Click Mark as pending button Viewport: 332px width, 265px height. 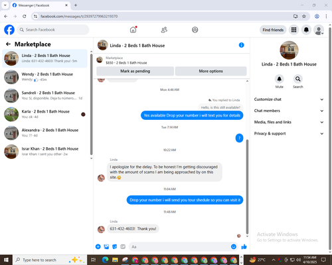tap(135, 71)
